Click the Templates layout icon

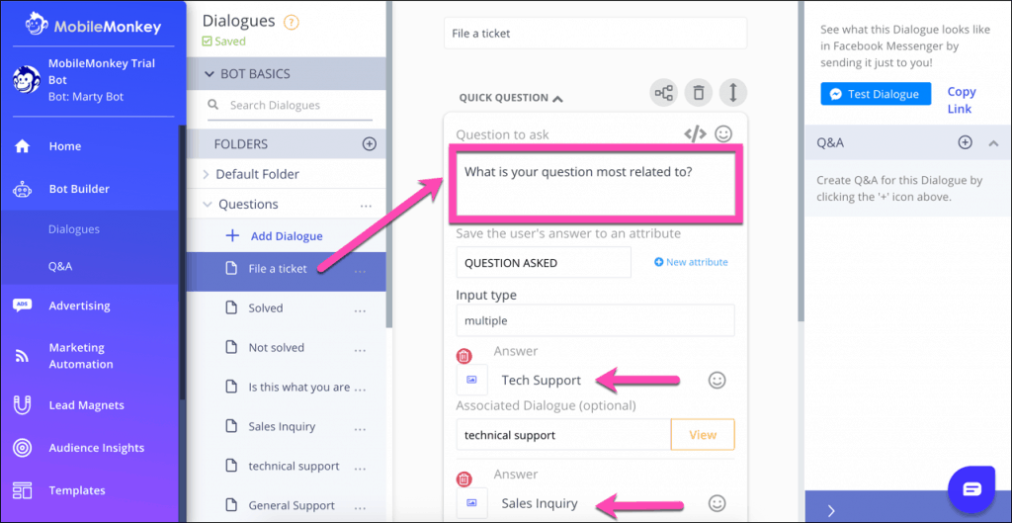click(x=22, y=490)
